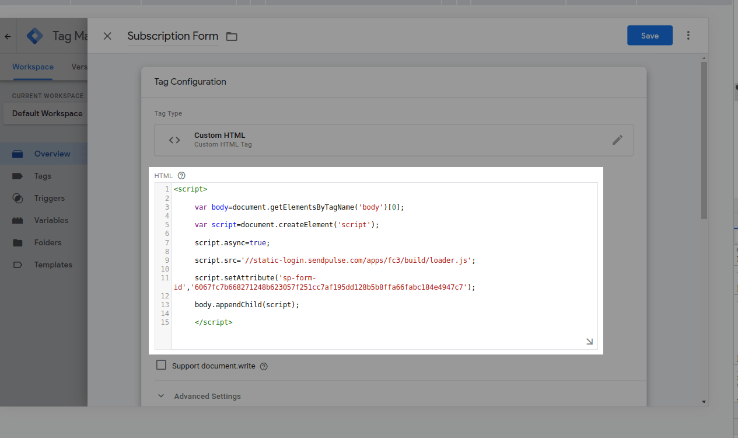The width and height of the screenshot is (738, 438).
Task: Click the folder icon beside tag name
Action: tap(232, 37)
